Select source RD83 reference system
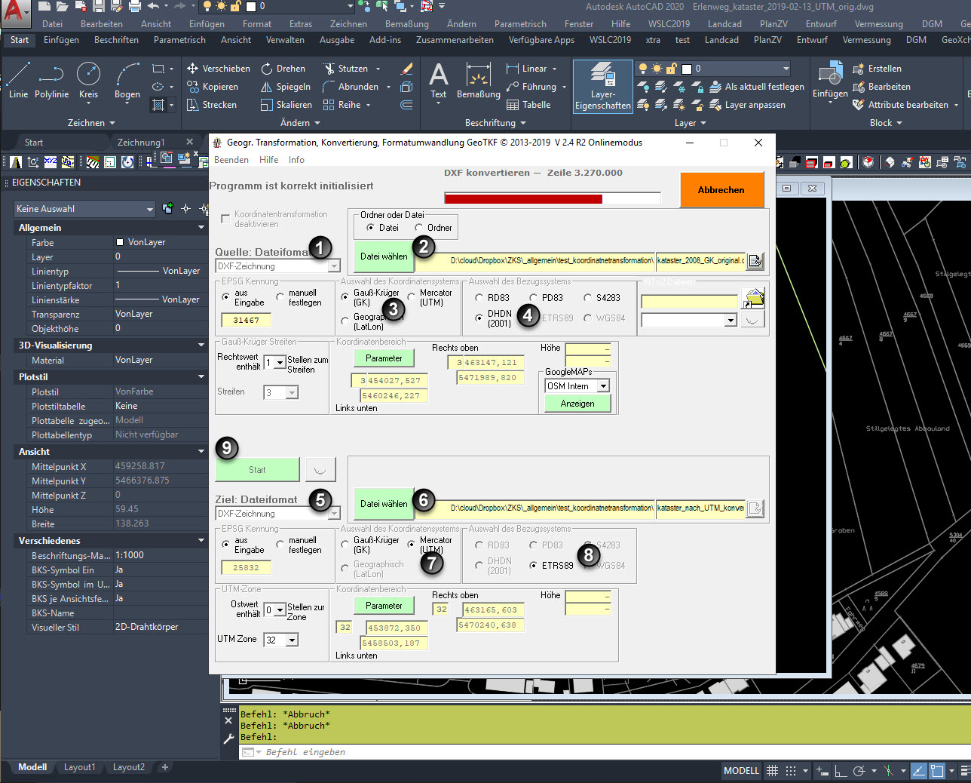 pos(479,298)
